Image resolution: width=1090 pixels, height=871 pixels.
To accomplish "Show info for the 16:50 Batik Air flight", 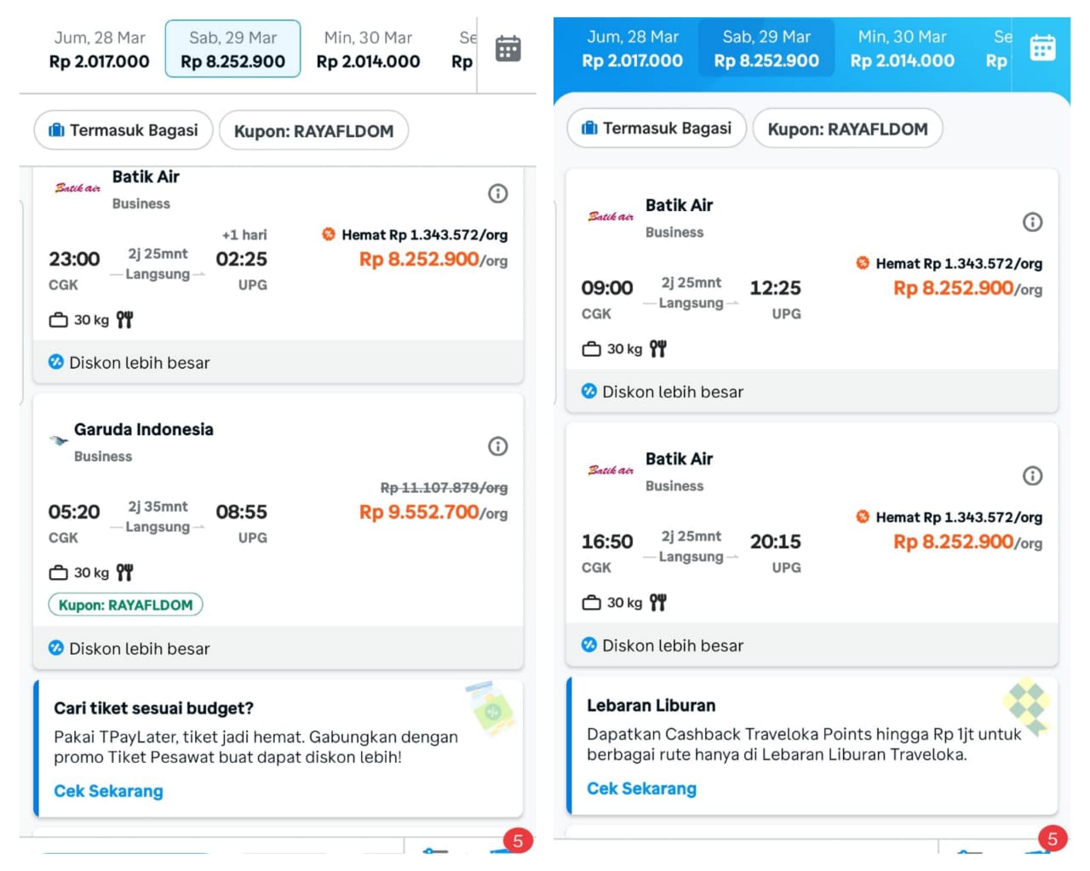I will 1032,476.
